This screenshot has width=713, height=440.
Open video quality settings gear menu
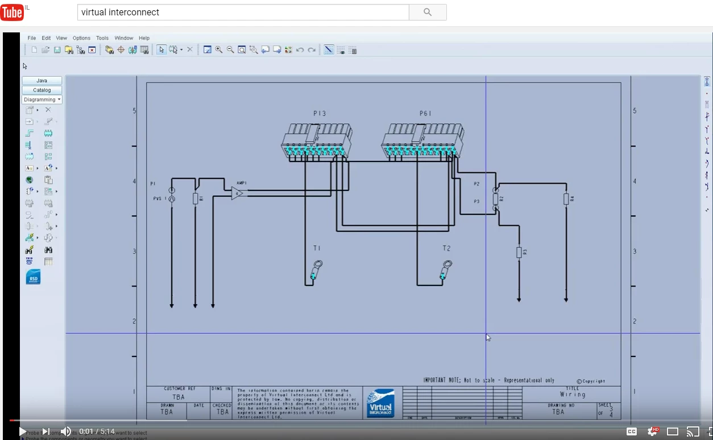652,431
